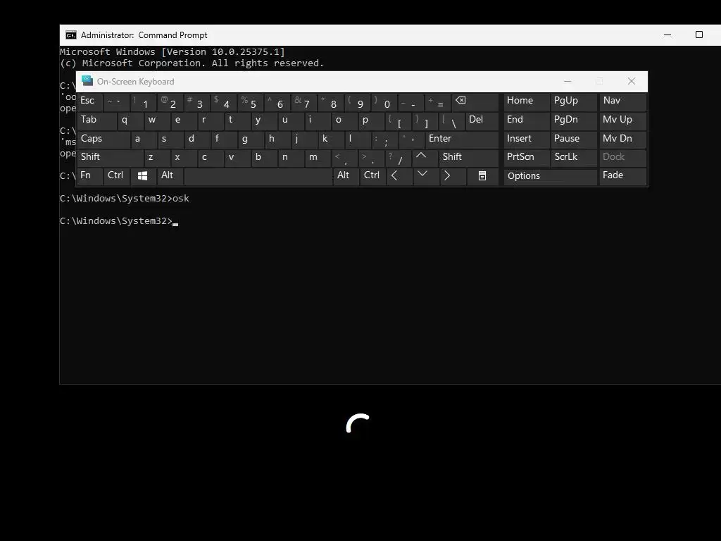Image resolution: width=721 pixels, height=541 pixels.
Task: Tap the semicolon key
Action: tap(384, 139)
